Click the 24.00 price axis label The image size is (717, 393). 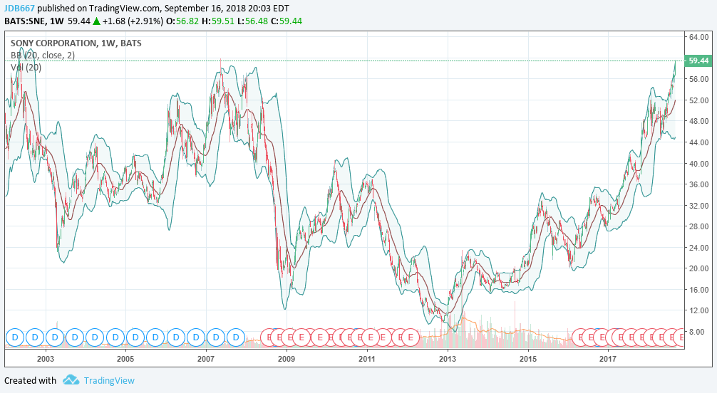[698, 247]
